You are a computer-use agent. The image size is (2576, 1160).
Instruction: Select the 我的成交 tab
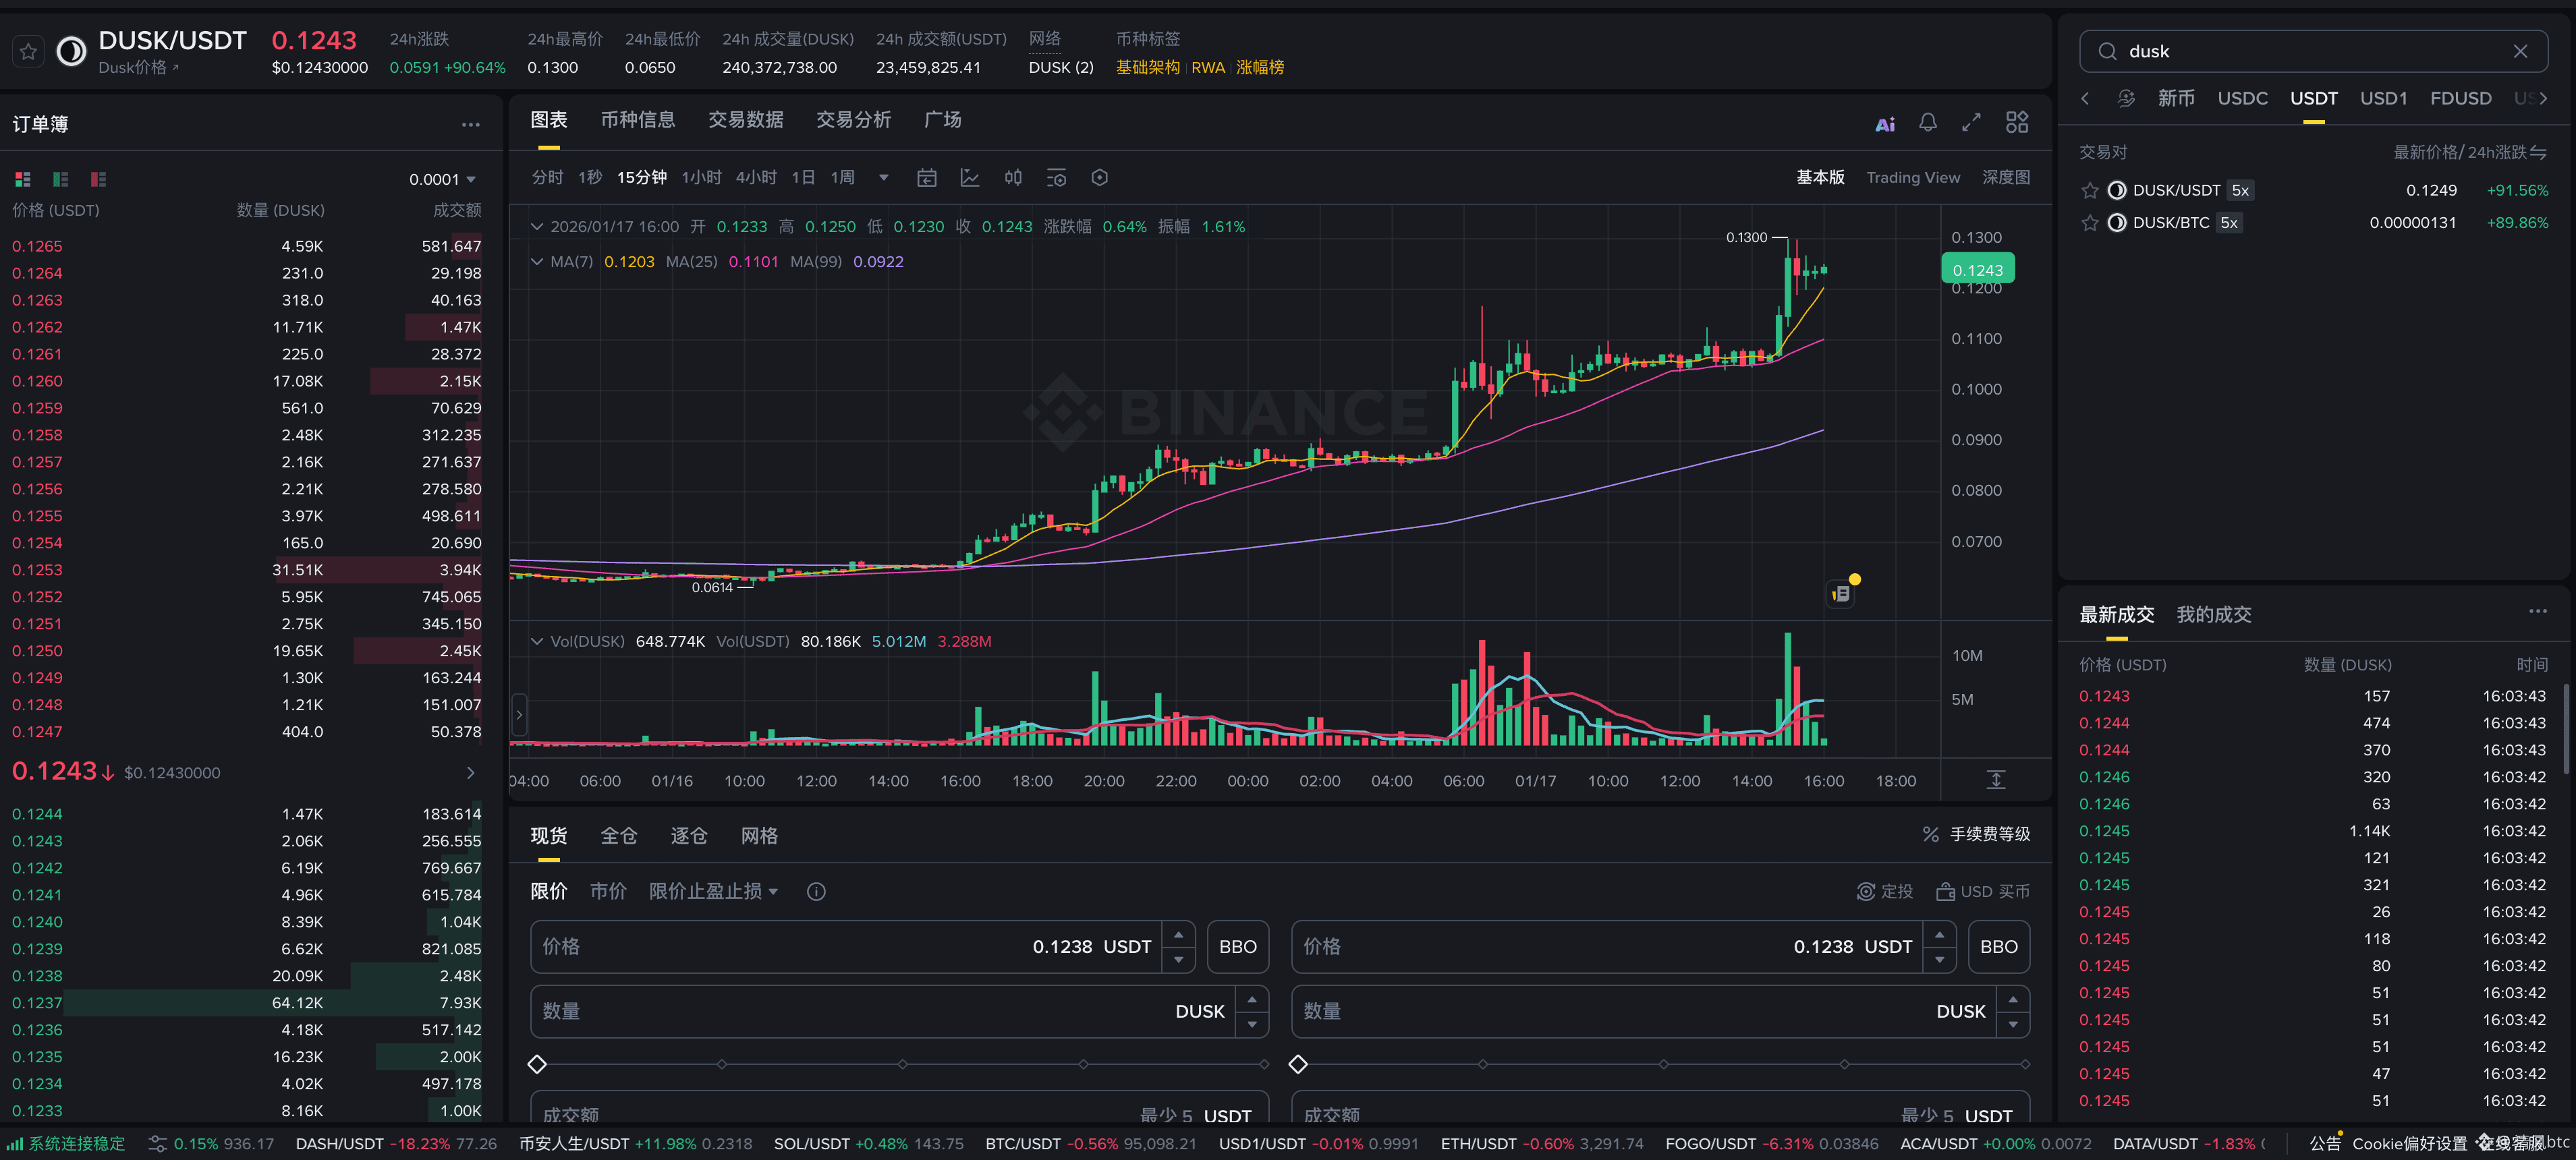click(2213, 614)
